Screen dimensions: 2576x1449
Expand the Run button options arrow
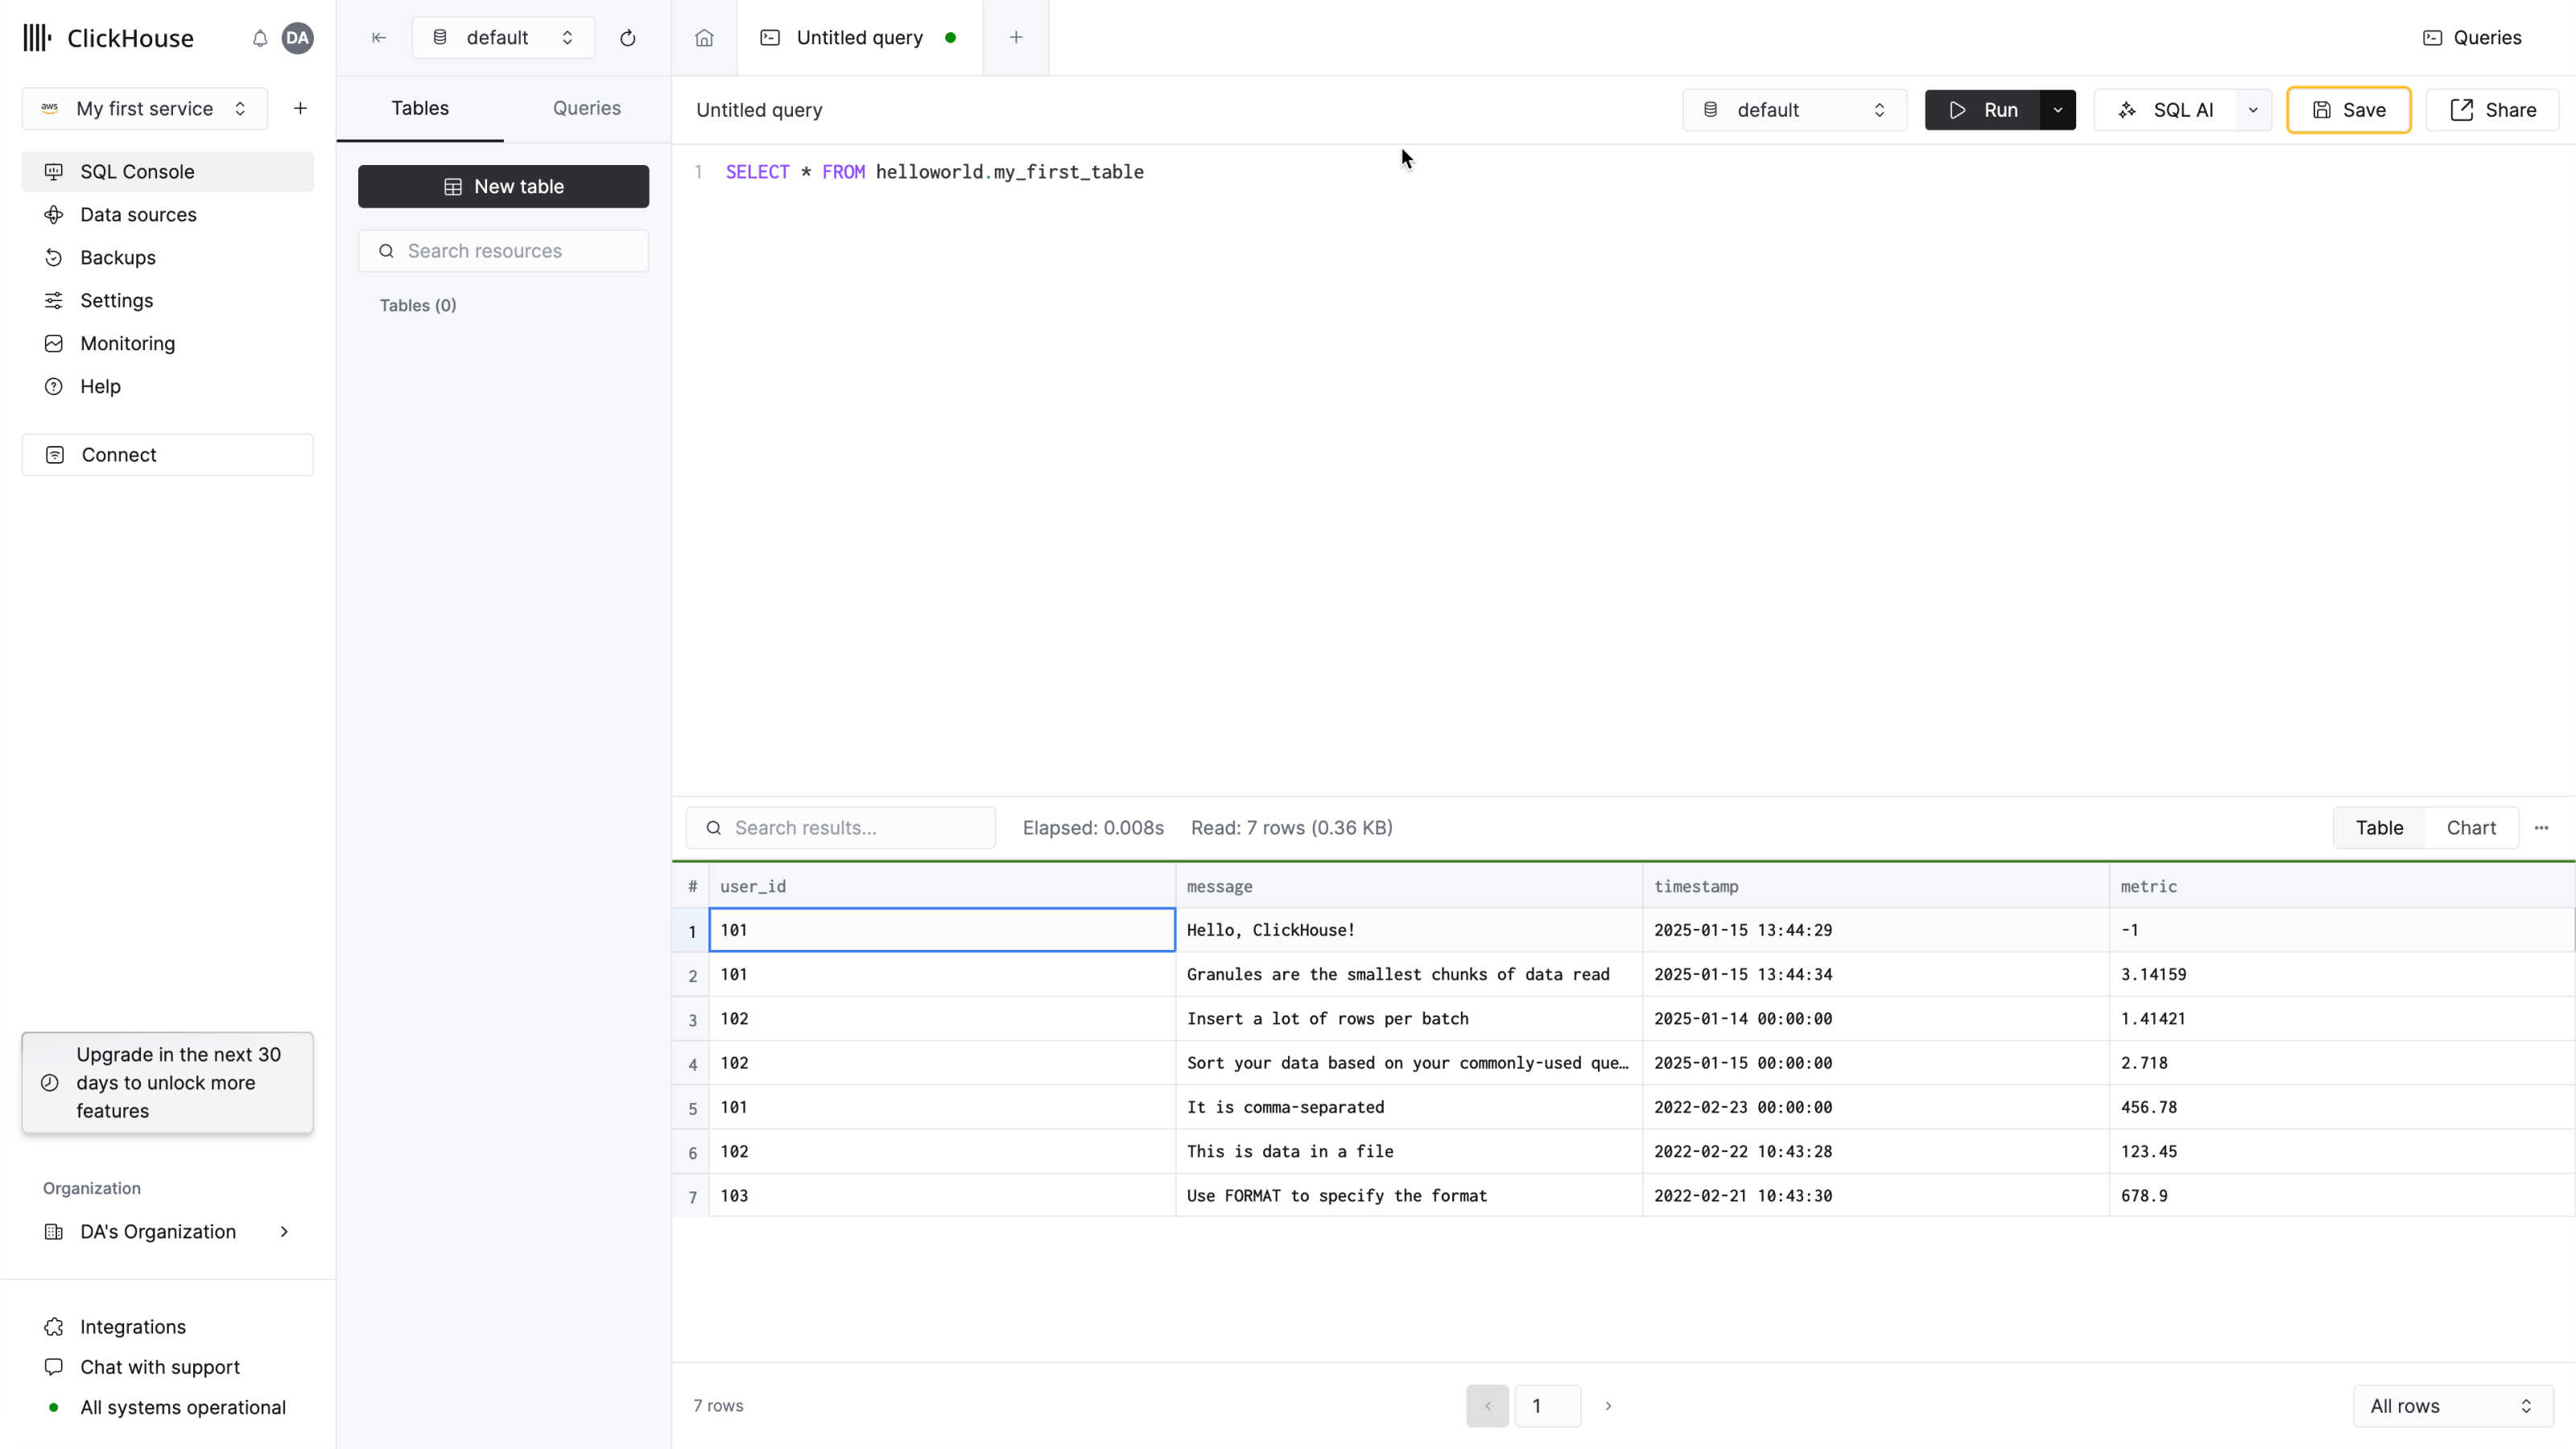click(2058, 109)
